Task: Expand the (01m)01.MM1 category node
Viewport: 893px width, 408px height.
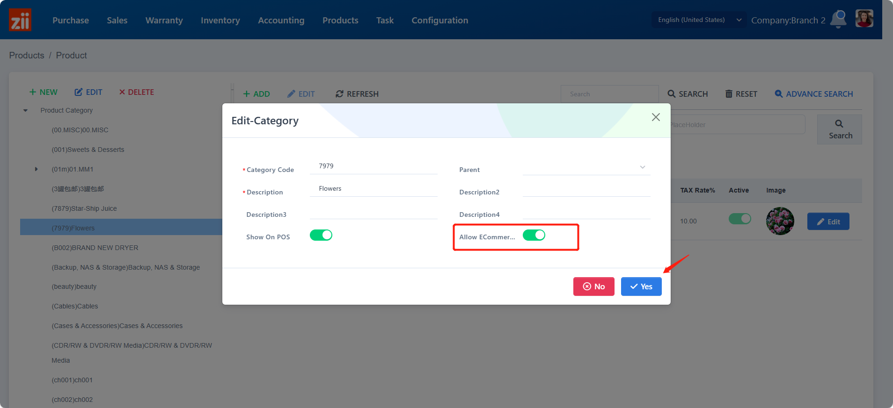Action: pyautogui.click(x=37, y=169)
